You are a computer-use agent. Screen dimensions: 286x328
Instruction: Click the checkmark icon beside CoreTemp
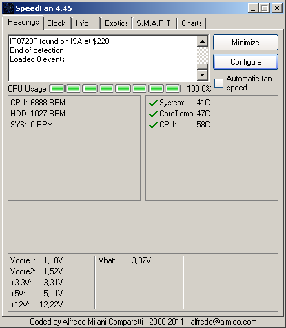(x=153, y=114)
